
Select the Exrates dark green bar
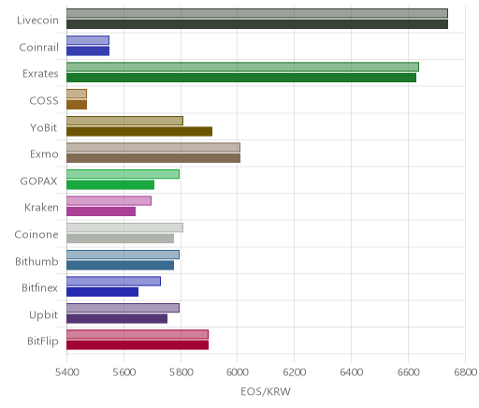tap(241, 78)
